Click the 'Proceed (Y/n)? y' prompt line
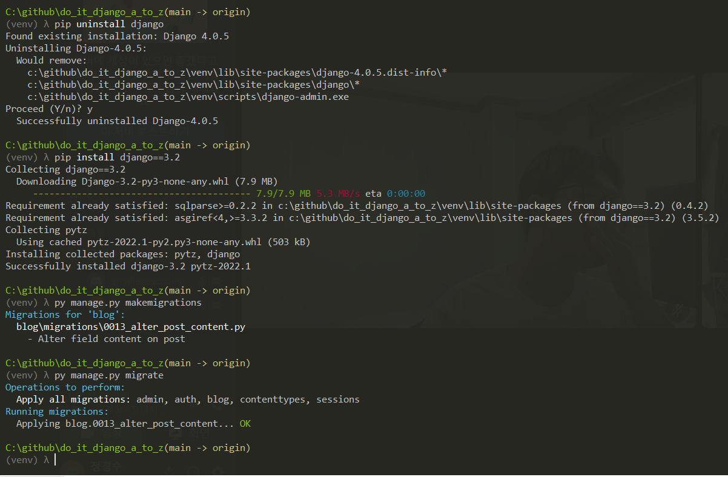This screenshot has height=477, width=728. 49,109
